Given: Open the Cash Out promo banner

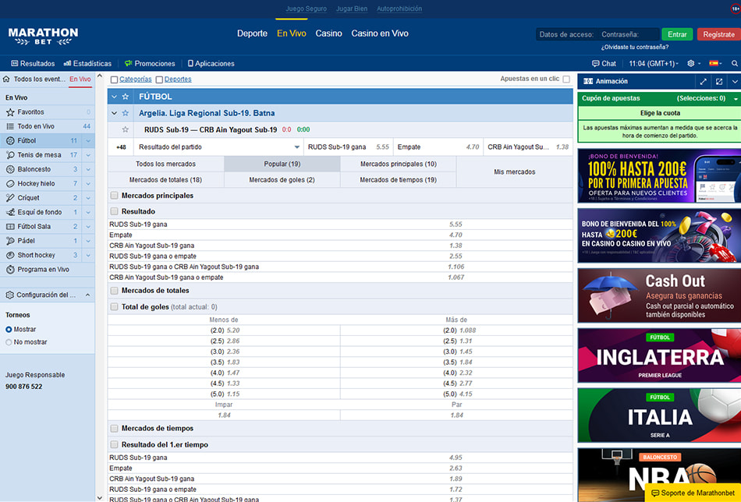Looking at the screenshot, I should point(659,295).
